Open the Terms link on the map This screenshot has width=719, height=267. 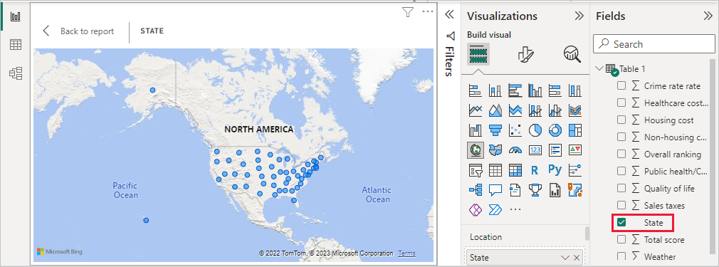pyautogui.click(x=406, y=253)
